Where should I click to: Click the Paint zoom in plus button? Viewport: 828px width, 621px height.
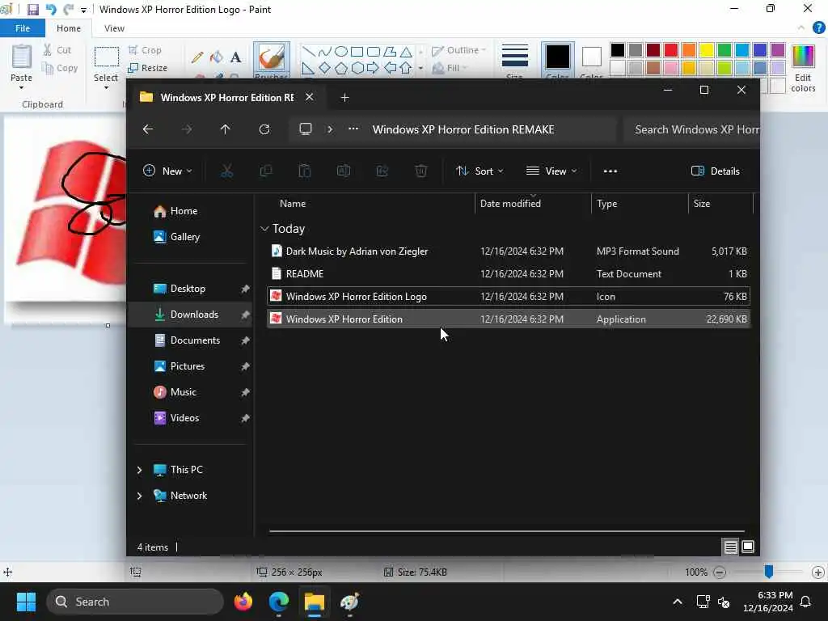click(x=818, y=572)
